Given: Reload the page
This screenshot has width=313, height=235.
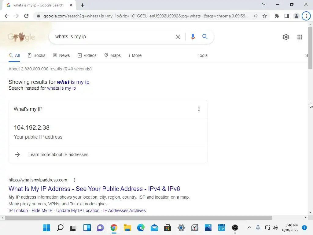Looking at the screenshot, I should 26,16.
